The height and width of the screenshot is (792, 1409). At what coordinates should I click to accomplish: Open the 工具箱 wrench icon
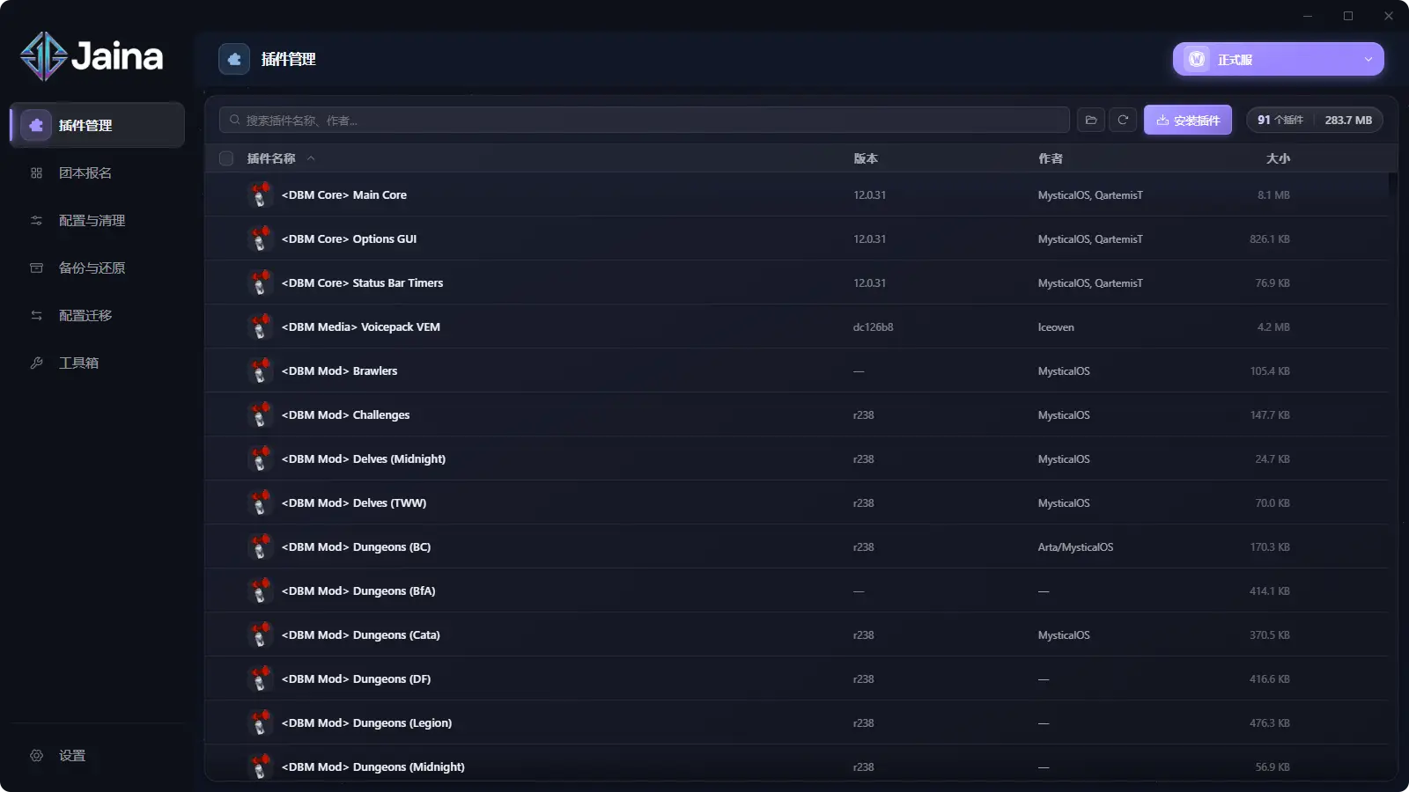[x=36, y=363]
